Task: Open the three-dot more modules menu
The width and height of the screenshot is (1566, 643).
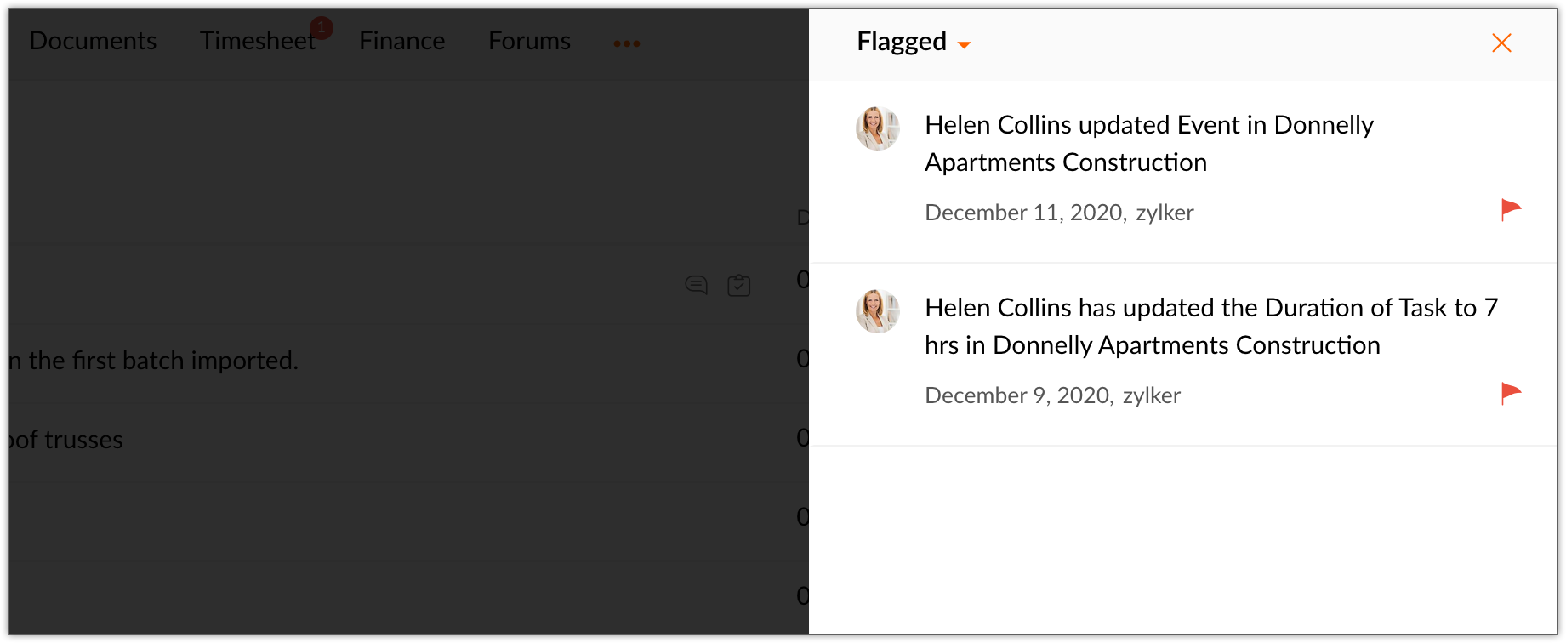Action: tap(627, 43)
